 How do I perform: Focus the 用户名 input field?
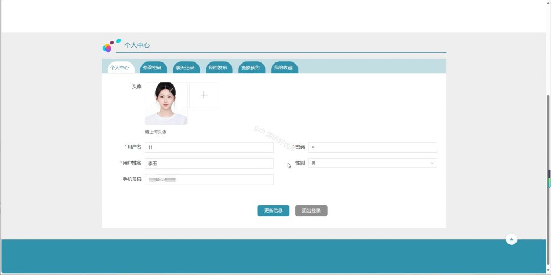pos(209,147)
